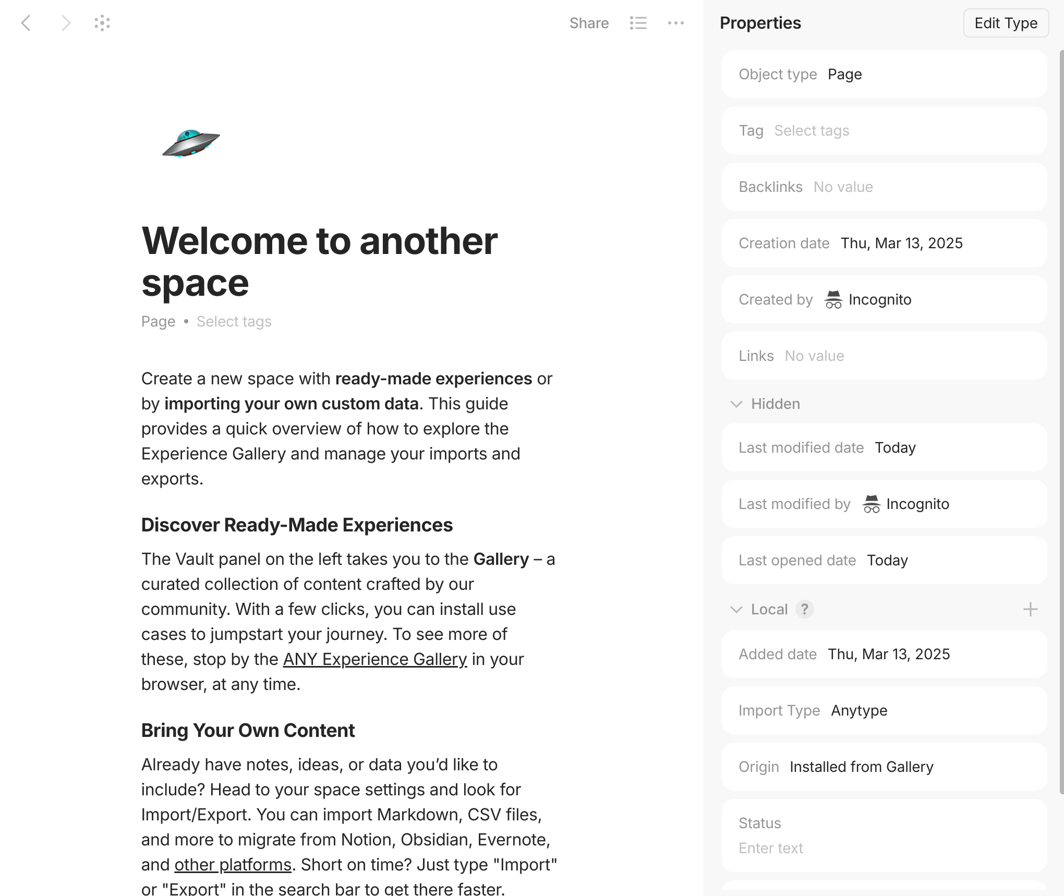Click the properties panel scrollbar
This screenshot has width=1064, height=896.
tap(1061, 417)
